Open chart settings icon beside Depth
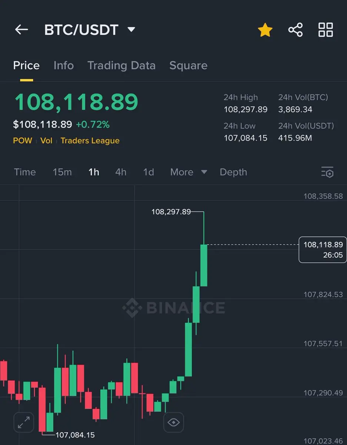 (327, 172)
